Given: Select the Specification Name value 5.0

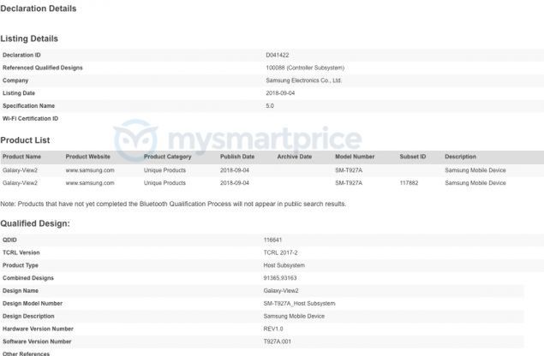Looking at the screenshot, I should [x=270, y=106].
